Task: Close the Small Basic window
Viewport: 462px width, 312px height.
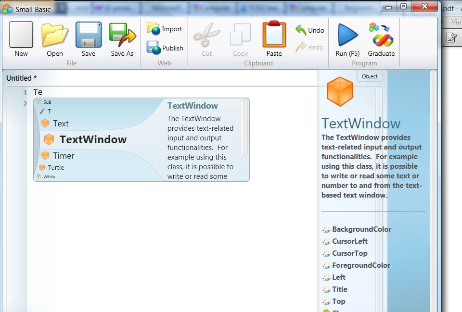Action: click(424, 6)
